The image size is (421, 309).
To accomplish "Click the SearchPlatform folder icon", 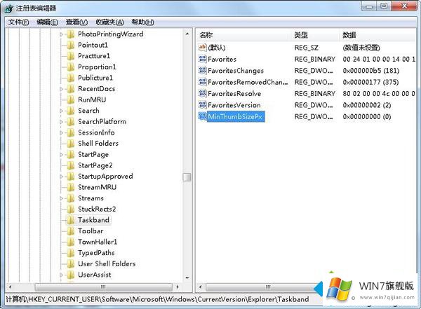I will [71, 122].
